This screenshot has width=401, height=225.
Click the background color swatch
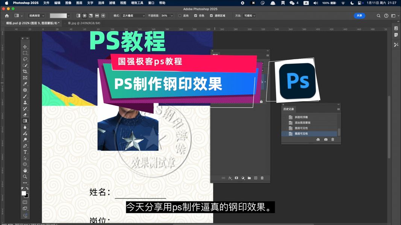pyautogui.click(x=27, y=196)
